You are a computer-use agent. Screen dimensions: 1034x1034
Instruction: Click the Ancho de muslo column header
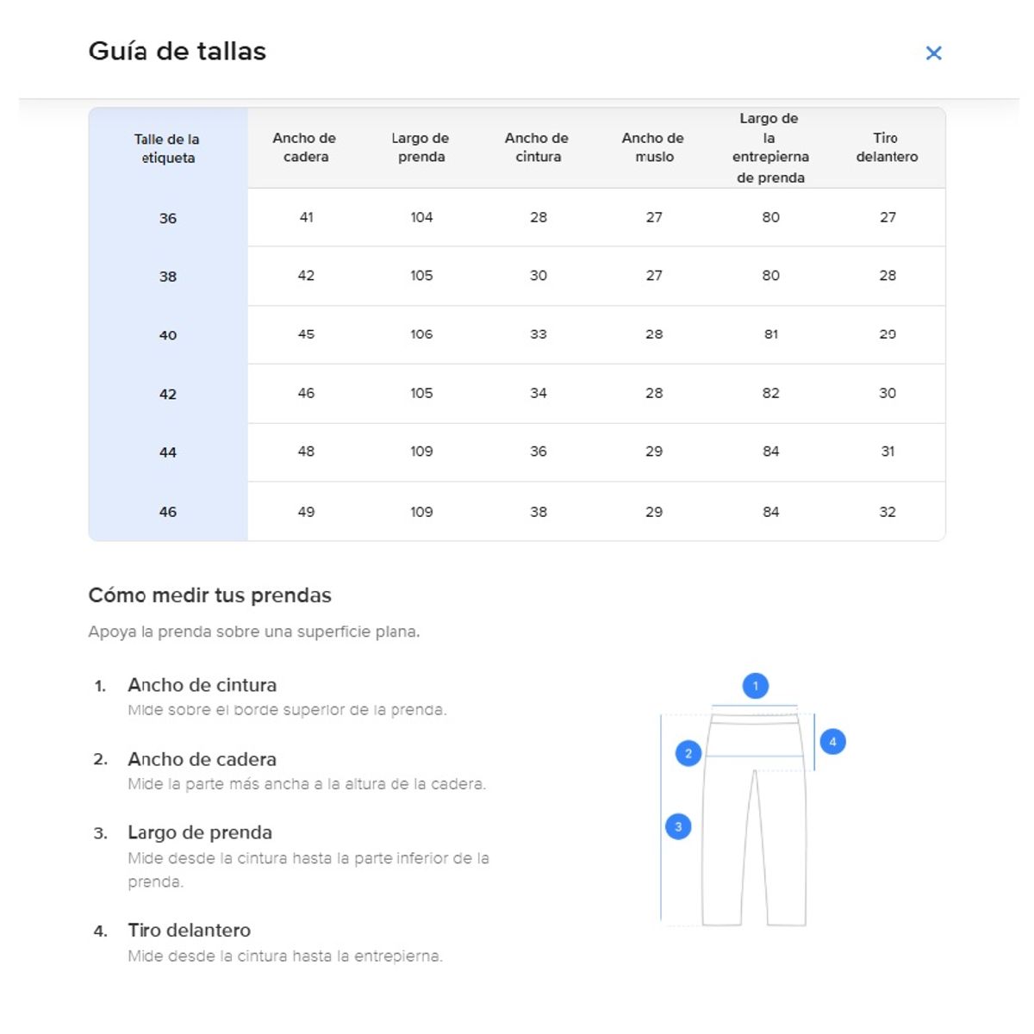click(653, 147)
